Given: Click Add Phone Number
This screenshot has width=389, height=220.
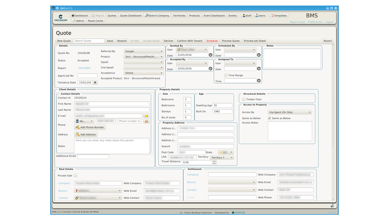Looking at the screenshot, I should point(90,127).
